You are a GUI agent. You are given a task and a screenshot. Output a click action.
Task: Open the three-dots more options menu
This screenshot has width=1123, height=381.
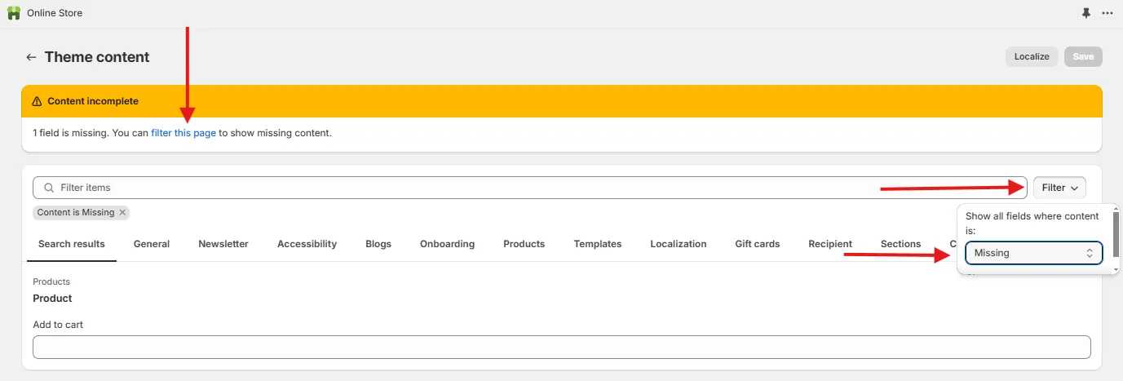click(1108, 13)
